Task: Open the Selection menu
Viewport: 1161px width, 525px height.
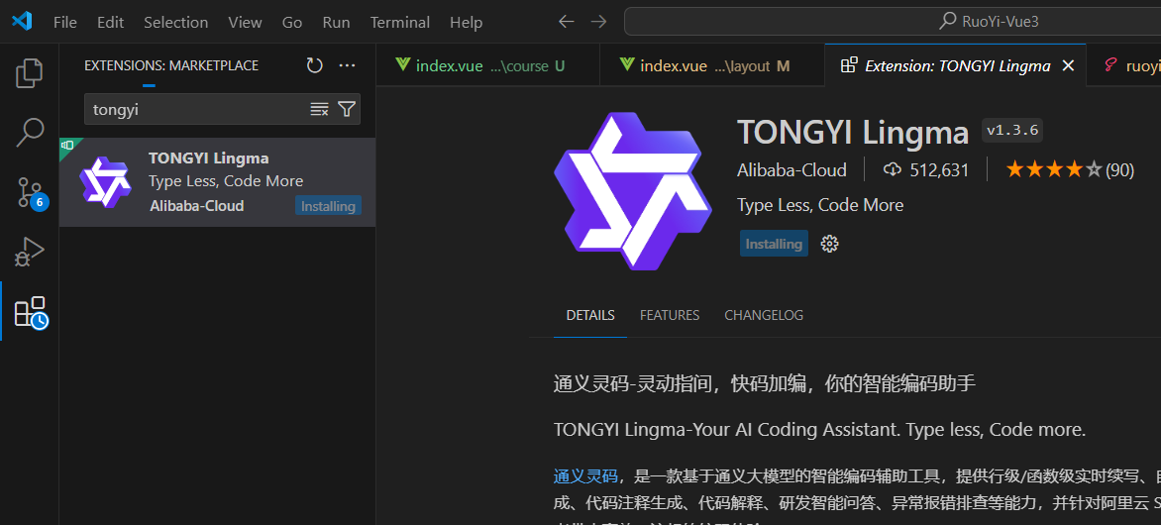Action: (176, 22)
